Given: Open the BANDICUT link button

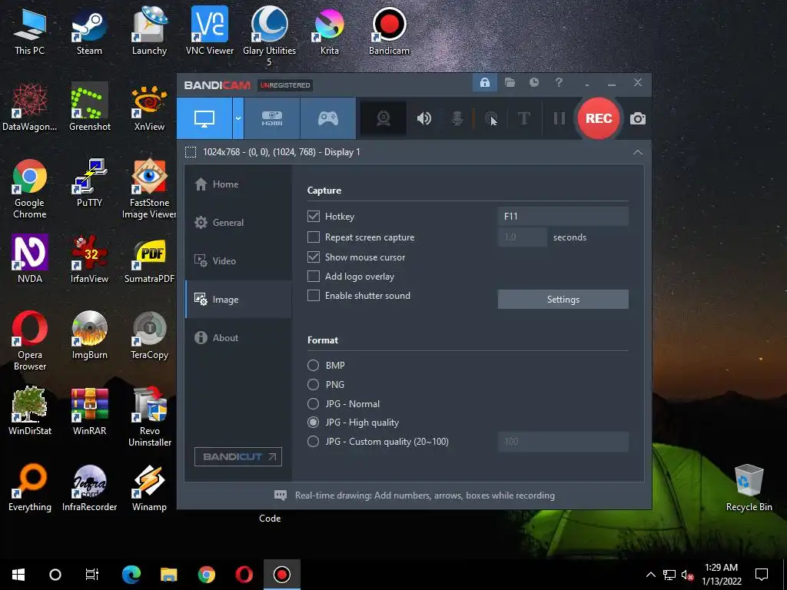Looking at the screenshot, I should (238, 456).
